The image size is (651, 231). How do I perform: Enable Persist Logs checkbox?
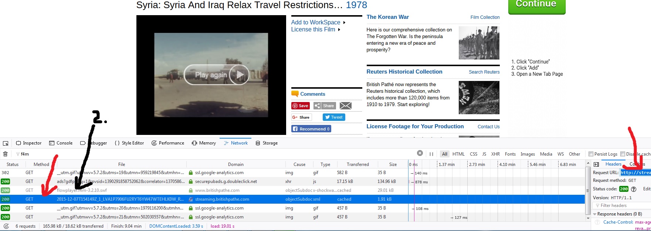point(591,154)
